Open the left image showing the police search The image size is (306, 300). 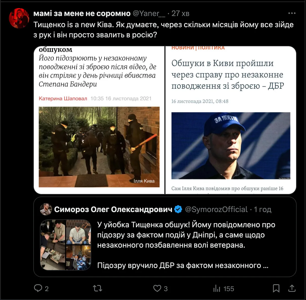[x=99, y=120]
